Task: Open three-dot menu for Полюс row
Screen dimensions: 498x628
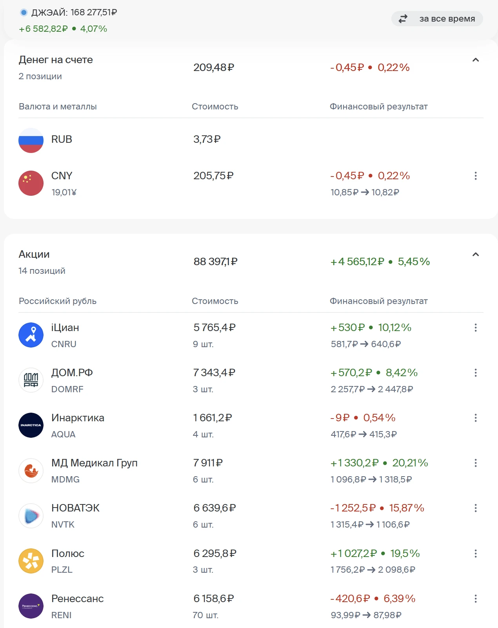Action: 476,553
